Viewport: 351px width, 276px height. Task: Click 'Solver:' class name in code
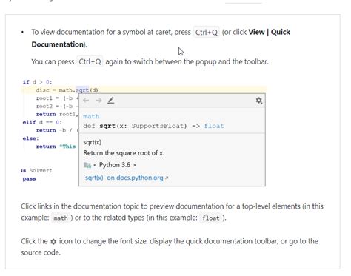(41, 171)
